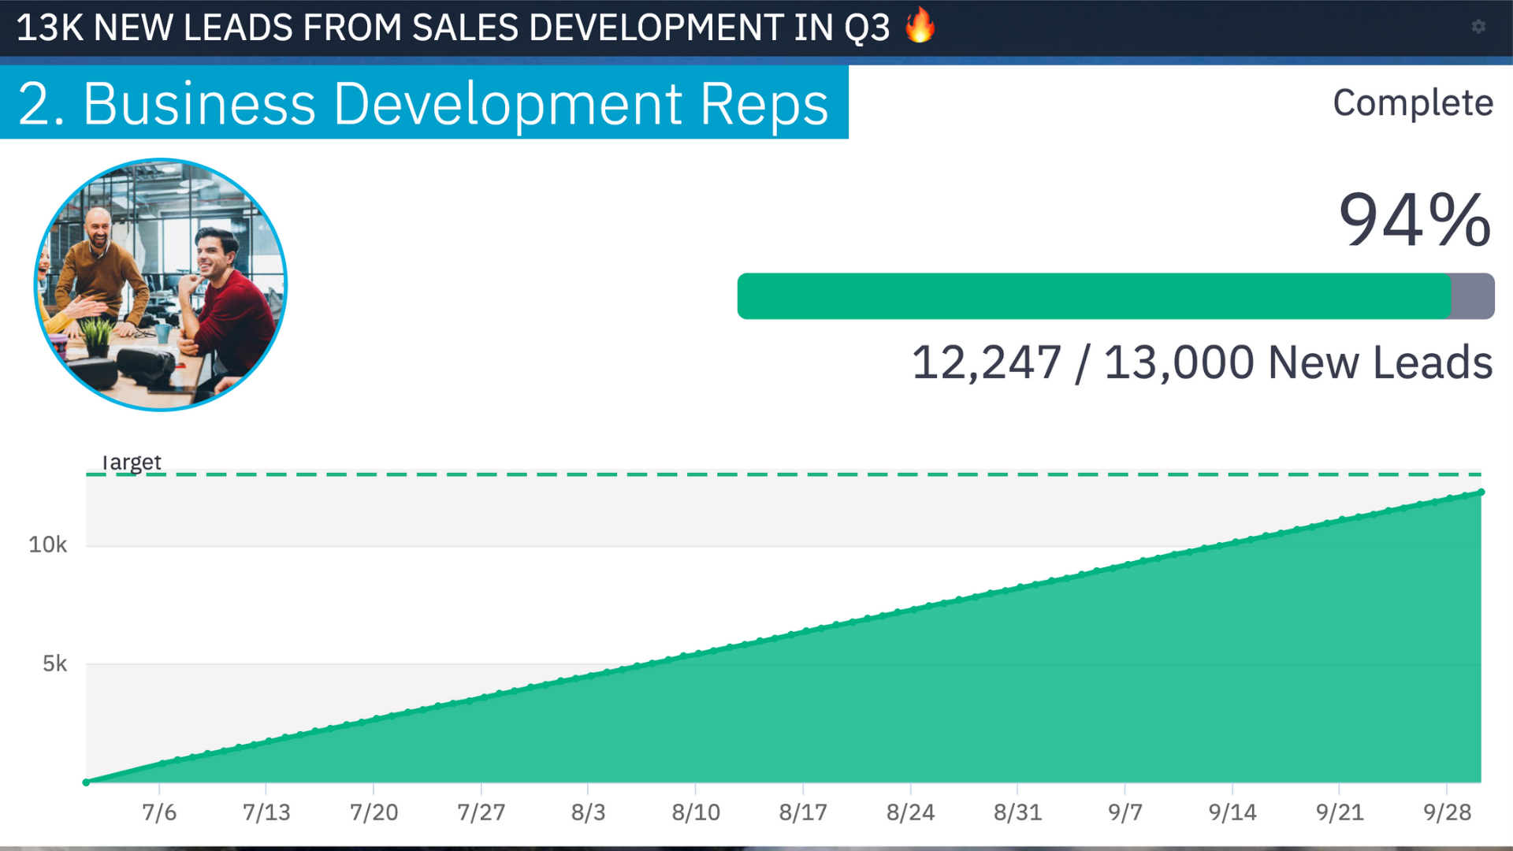This screenshot has height=851, width=1513.
Task: Click the '2. Business Development Reps' heading
Action: click(423, 103)
